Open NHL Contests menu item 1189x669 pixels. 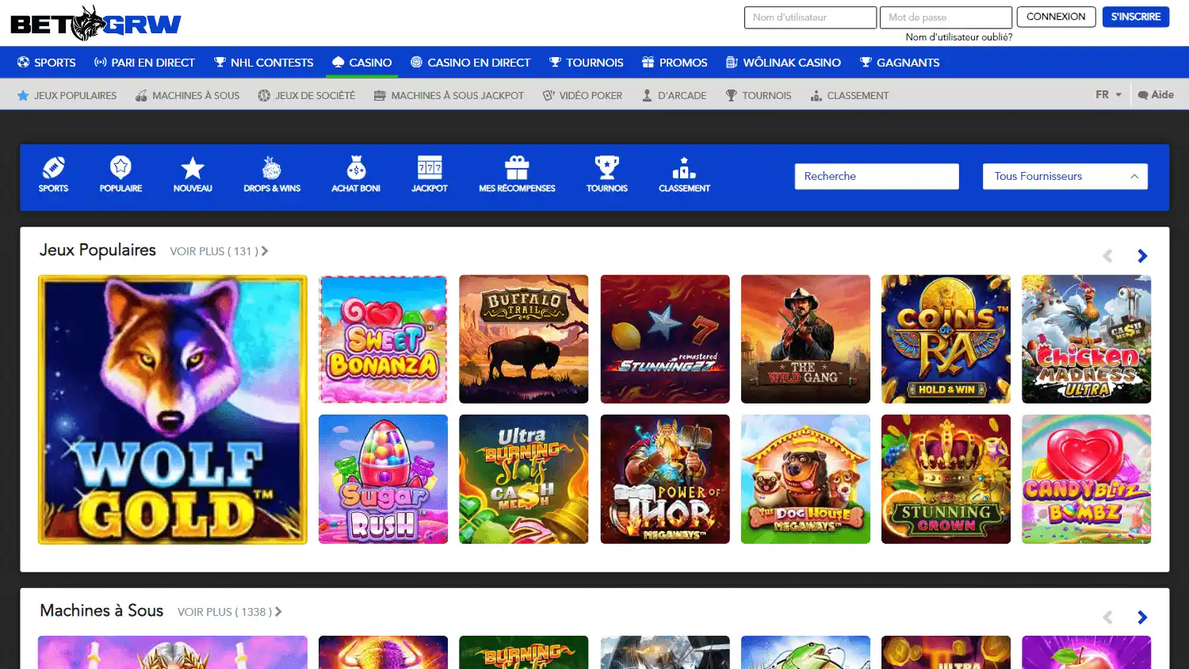pos(264,62)
